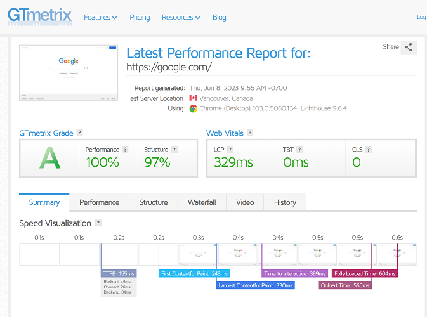This screenshot has height=317, width=427.
Task: Click the grade A letter
Action: 49,158
